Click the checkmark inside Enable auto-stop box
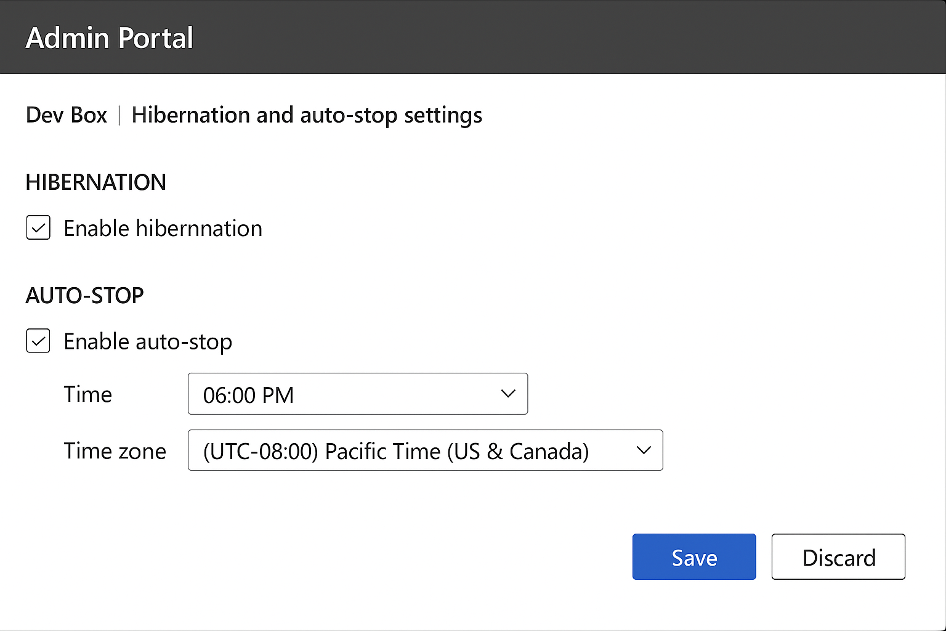946x631 pixels. click(x=38, y=341)
